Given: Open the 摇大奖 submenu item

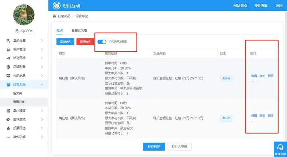Looking at the screenshot, I should coord(18,93).
